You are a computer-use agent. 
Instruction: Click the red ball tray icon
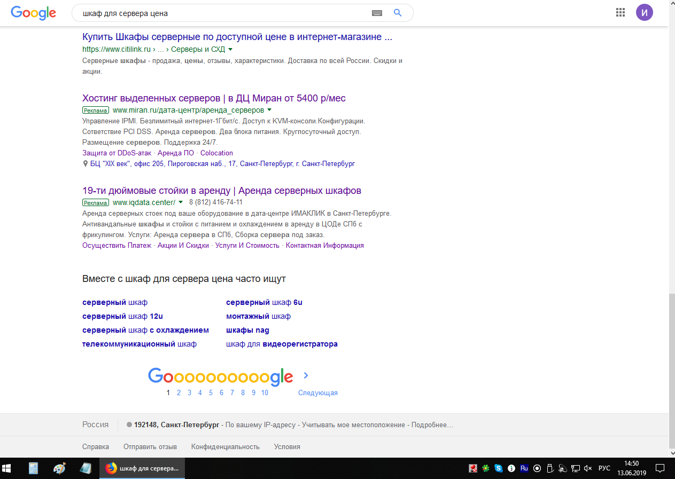tap(473, 468)
